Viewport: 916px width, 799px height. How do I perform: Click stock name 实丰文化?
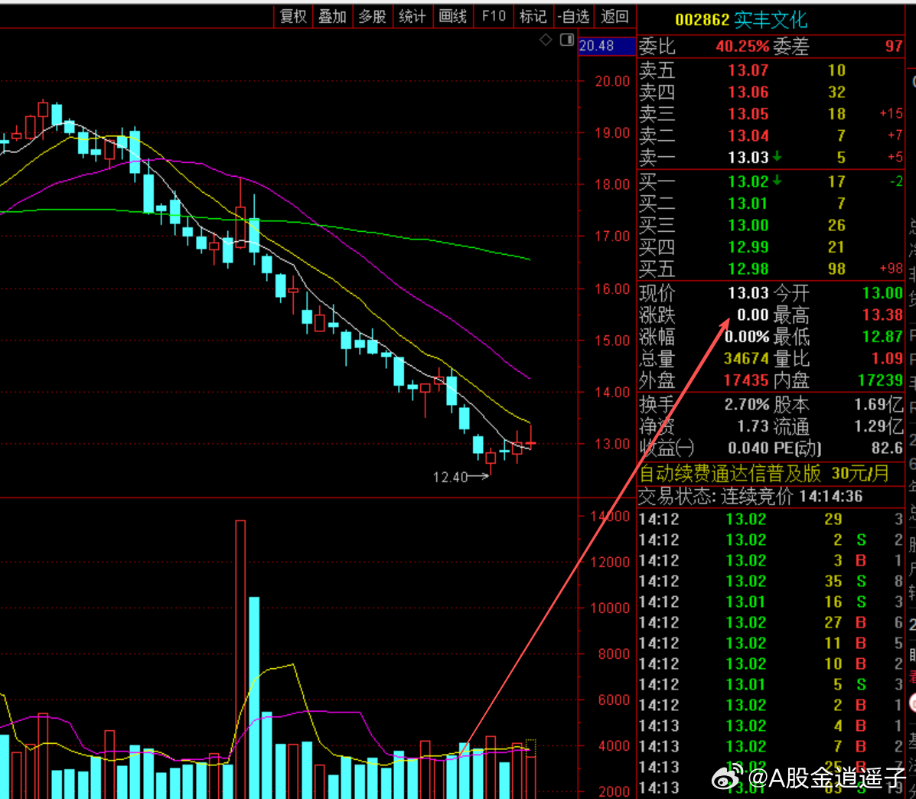point(770,20)
